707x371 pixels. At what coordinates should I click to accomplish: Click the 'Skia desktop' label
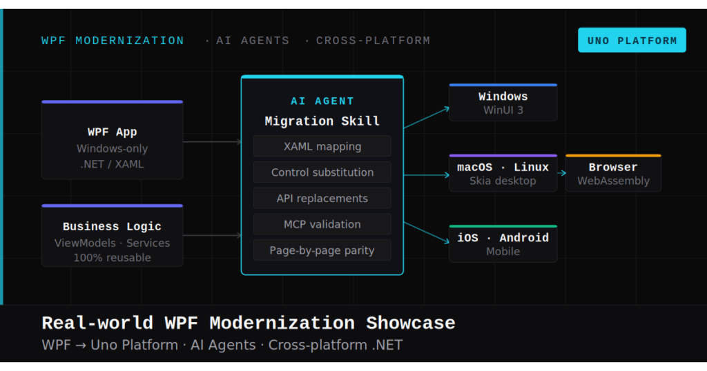(503, 181)
